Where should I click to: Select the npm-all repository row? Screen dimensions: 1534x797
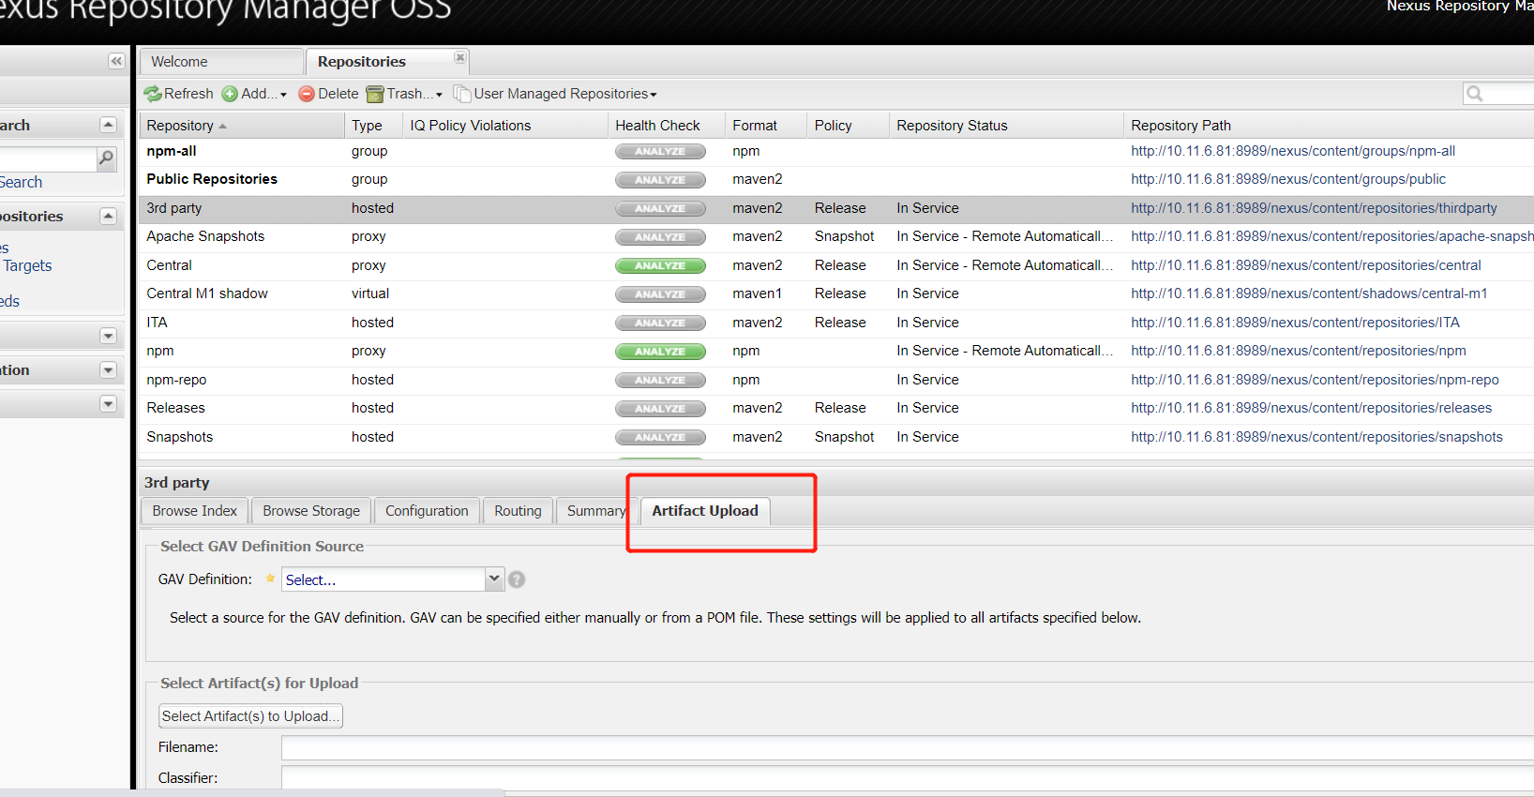point(836,151)
